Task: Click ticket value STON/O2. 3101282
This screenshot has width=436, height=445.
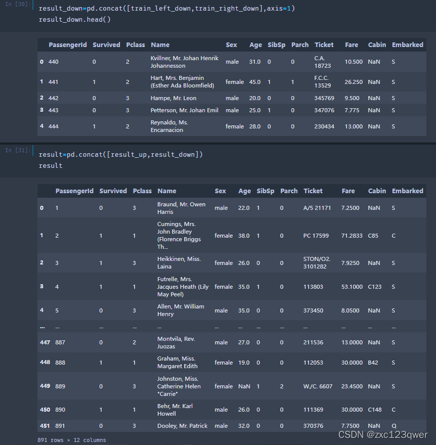Action: point(317,263)
